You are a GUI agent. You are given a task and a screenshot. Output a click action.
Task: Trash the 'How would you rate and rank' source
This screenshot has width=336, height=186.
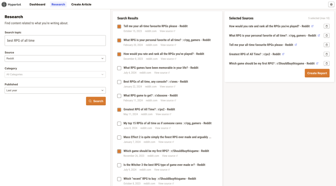point(326,26)
